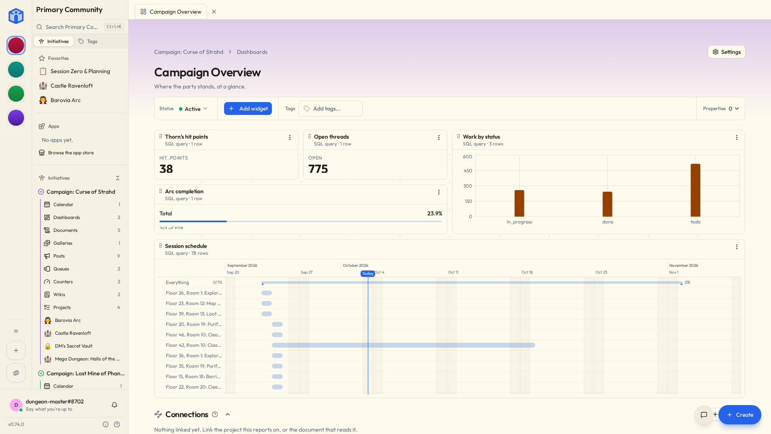Click the add community plus button
771x434 pixels.
click(16, 350)
